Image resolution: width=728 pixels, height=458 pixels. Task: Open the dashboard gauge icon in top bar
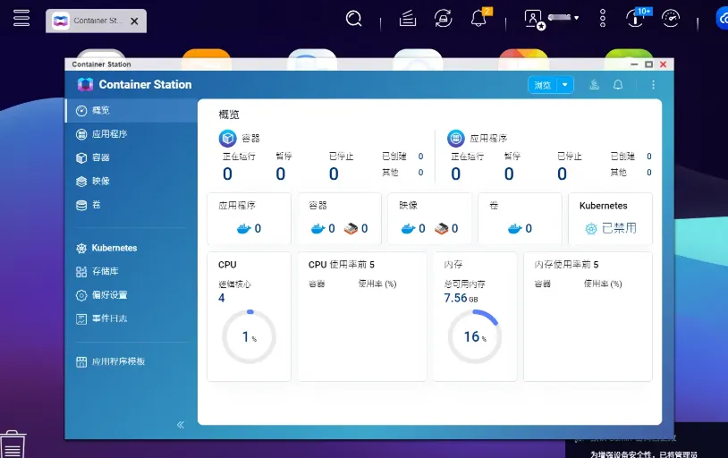pyautogui.click(x=671, y=19)
